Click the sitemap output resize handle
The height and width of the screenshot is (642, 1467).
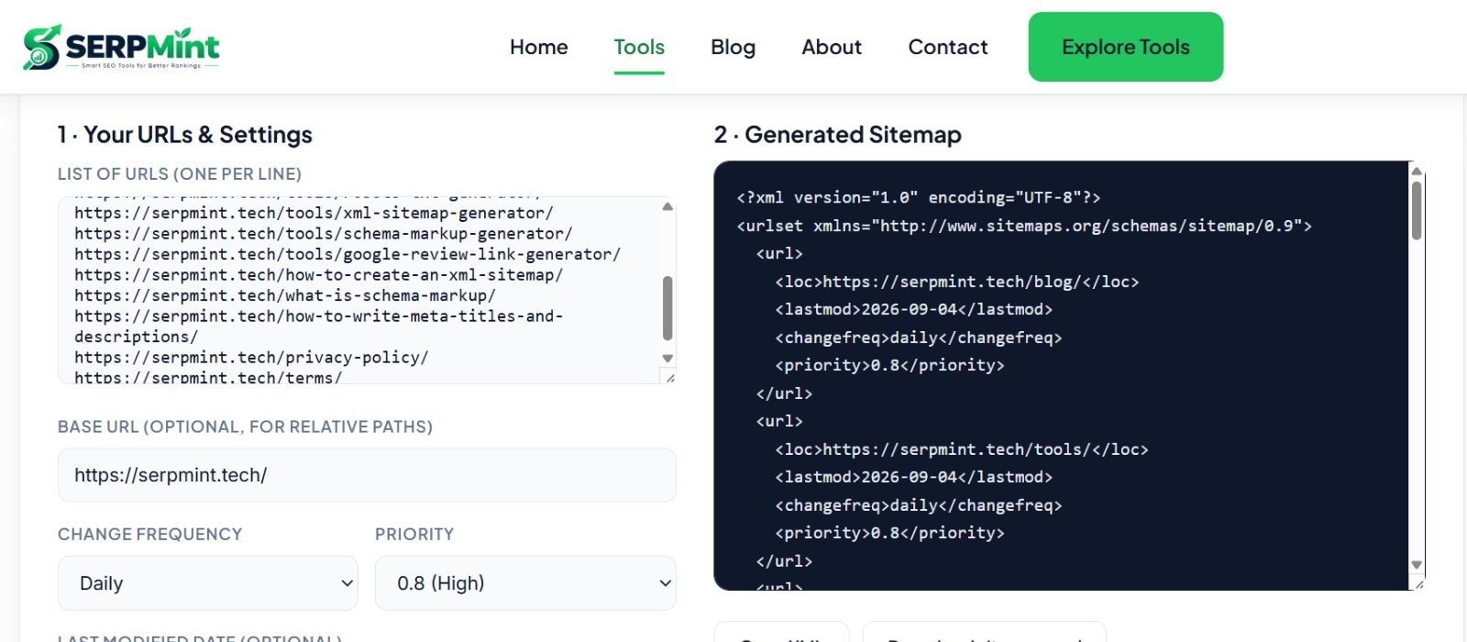point(1418,583)
